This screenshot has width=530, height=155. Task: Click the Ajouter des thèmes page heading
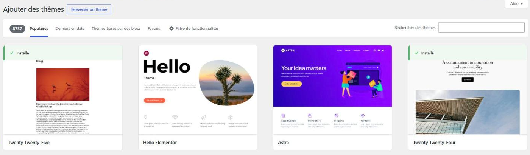click(x=33, y=9)
